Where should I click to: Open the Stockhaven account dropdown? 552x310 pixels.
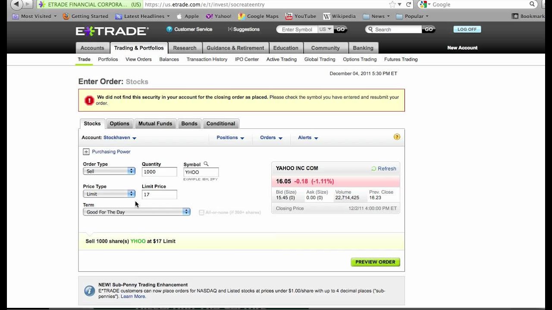point(120,138)
